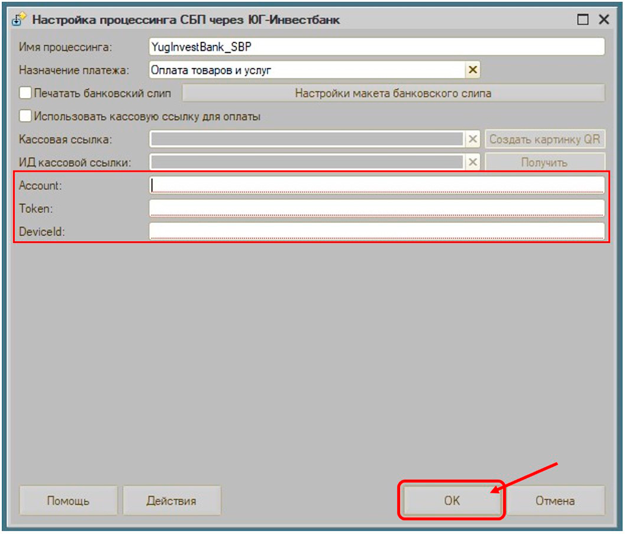This screenshot has width=625, height=534.
Task: Click the Создать картинку QR button
Action: [x=545, y=139]
